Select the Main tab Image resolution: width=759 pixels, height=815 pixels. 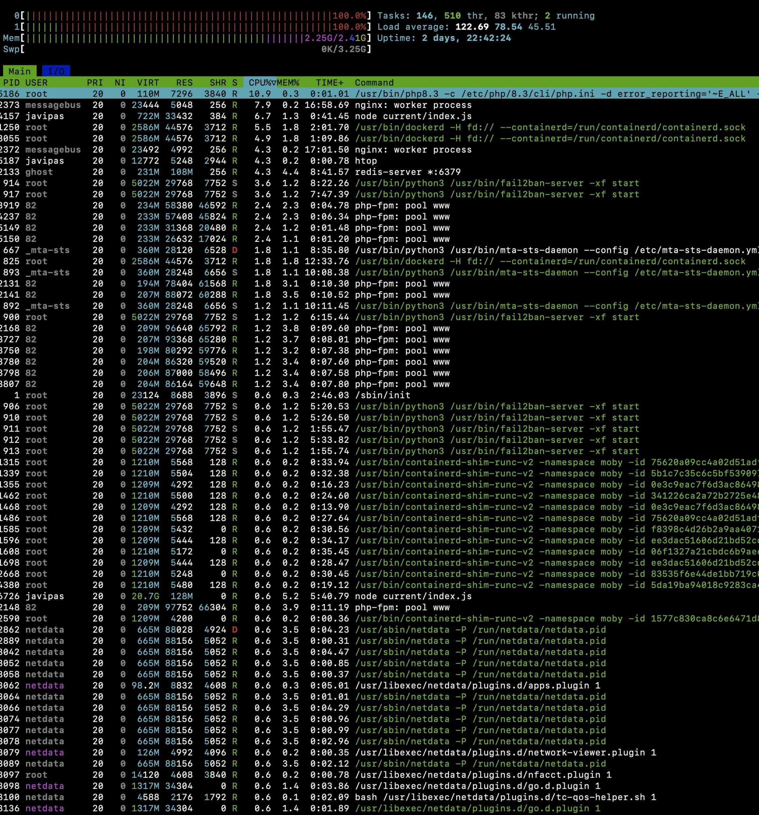tap(19, 71)
